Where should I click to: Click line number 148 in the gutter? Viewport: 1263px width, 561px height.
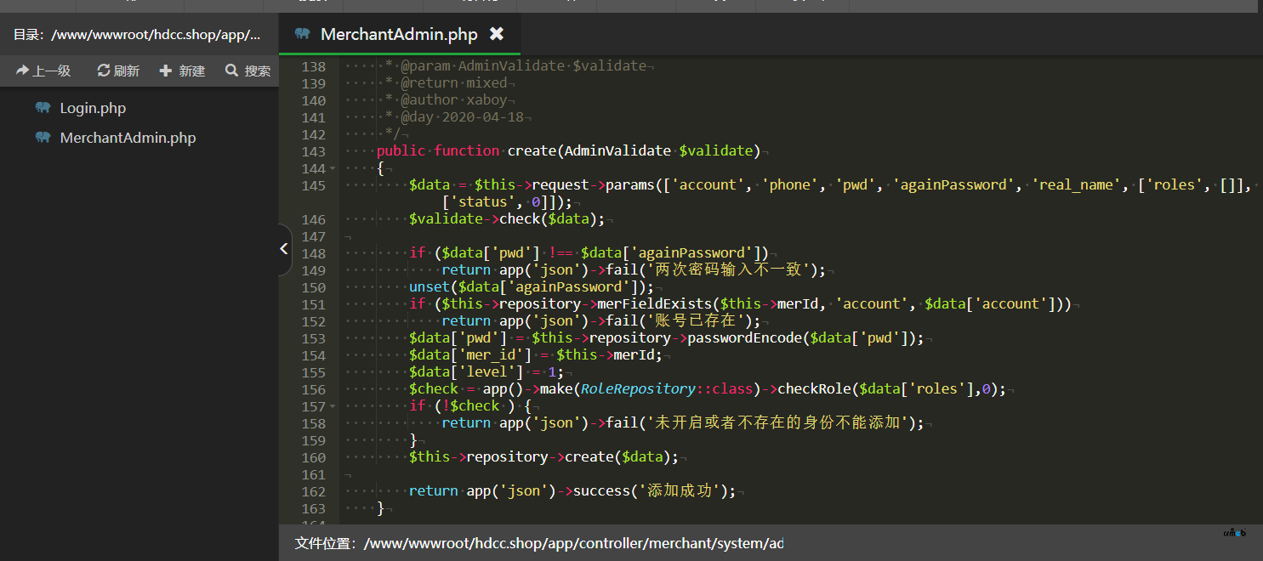[314, 253]
